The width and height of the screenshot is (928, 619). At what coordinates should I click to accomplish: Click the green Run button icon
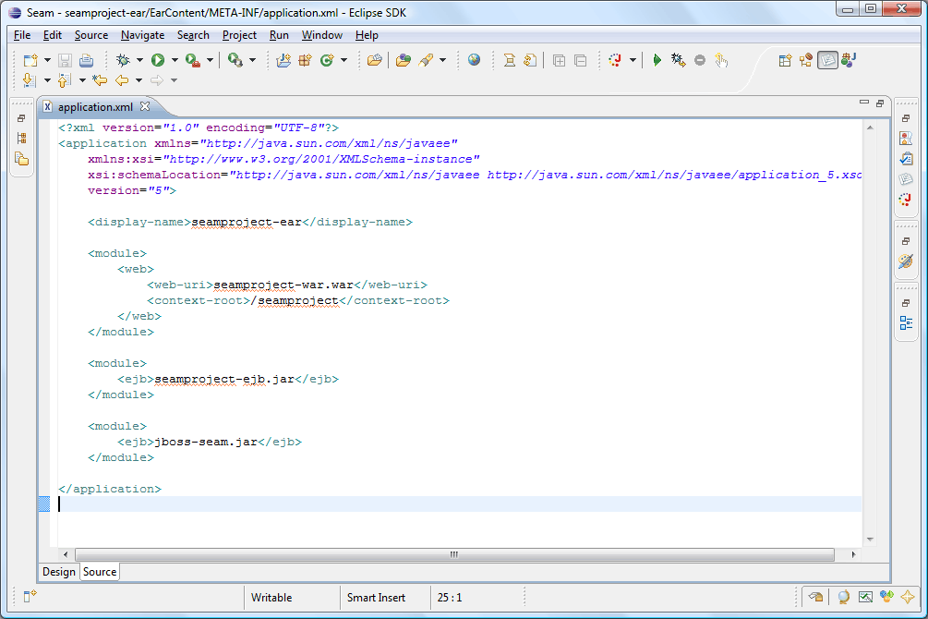tap(157, 60)
